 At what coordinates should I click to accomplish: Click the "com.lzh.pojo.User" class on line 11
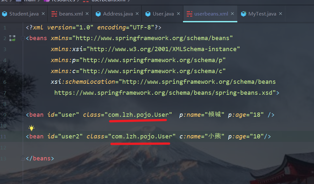[142, 136]
